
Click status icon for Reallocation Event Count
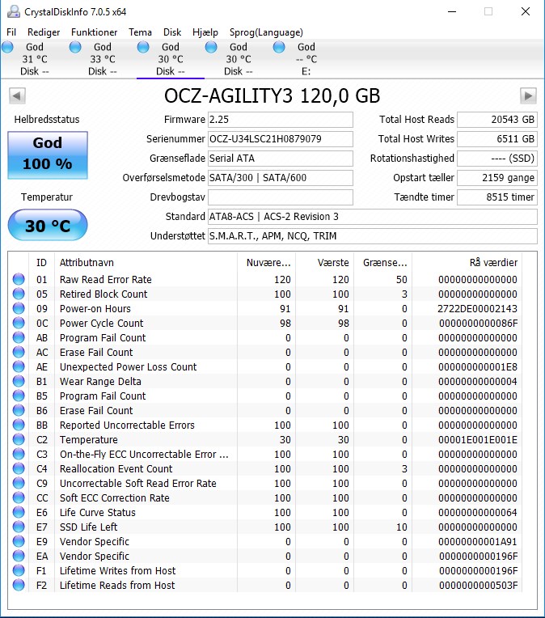point(19,468)
